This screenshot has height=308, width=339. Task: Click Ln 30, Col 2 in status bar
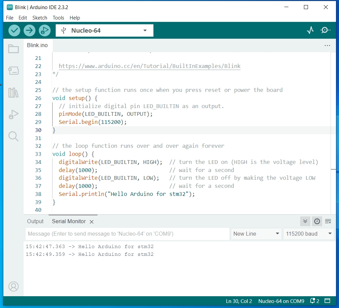click(239, 301)
